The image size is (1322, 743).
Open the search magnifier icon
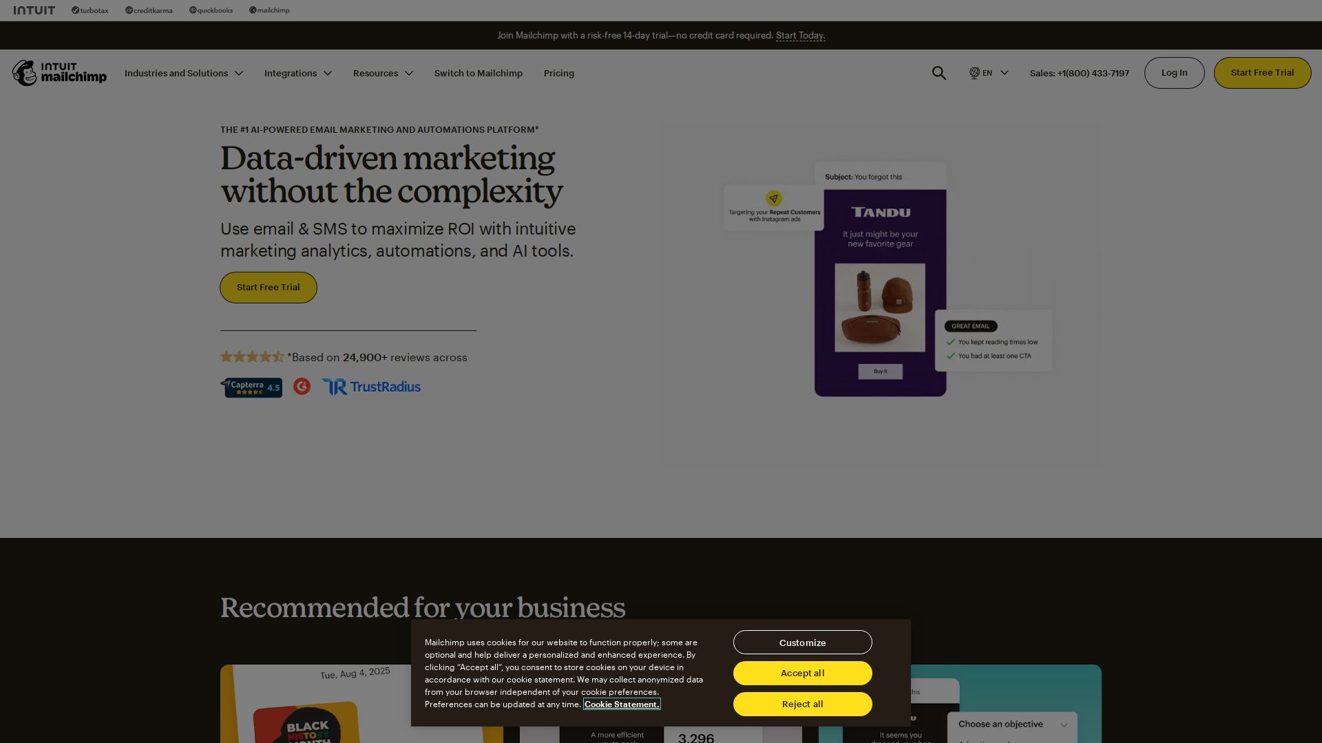point(938,73)
